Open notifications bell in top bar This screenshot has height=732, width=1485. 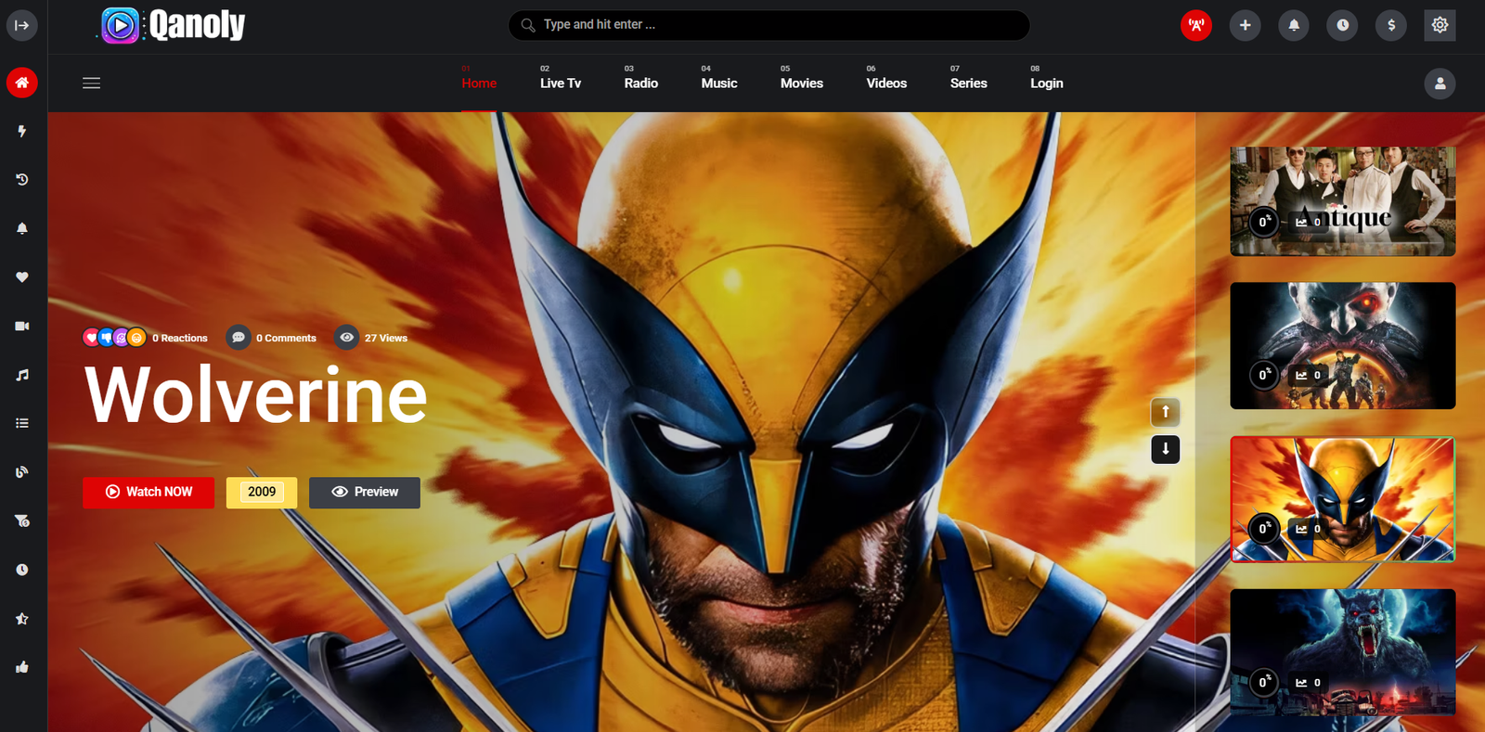pos(1293,25)
